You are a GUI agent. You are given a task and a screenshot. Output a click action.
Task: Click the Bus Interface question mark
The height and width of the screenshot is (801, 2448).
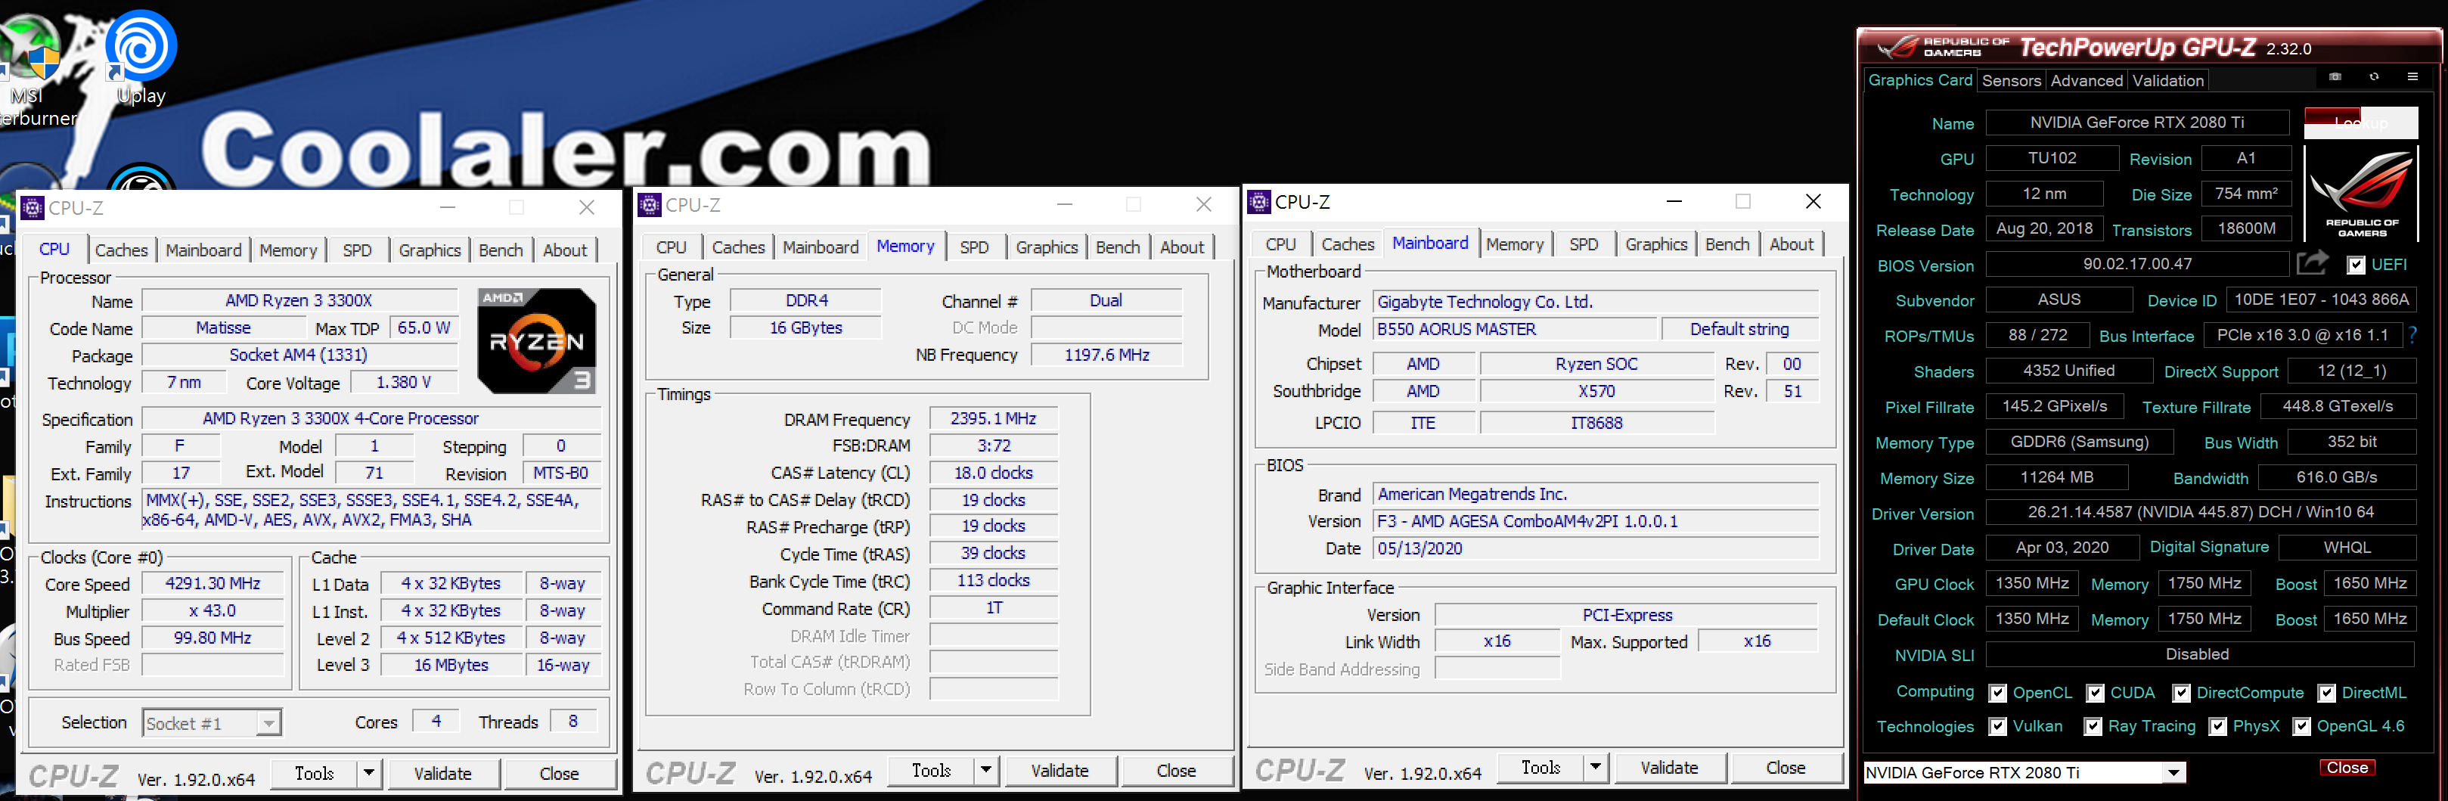click(2412, 334)
